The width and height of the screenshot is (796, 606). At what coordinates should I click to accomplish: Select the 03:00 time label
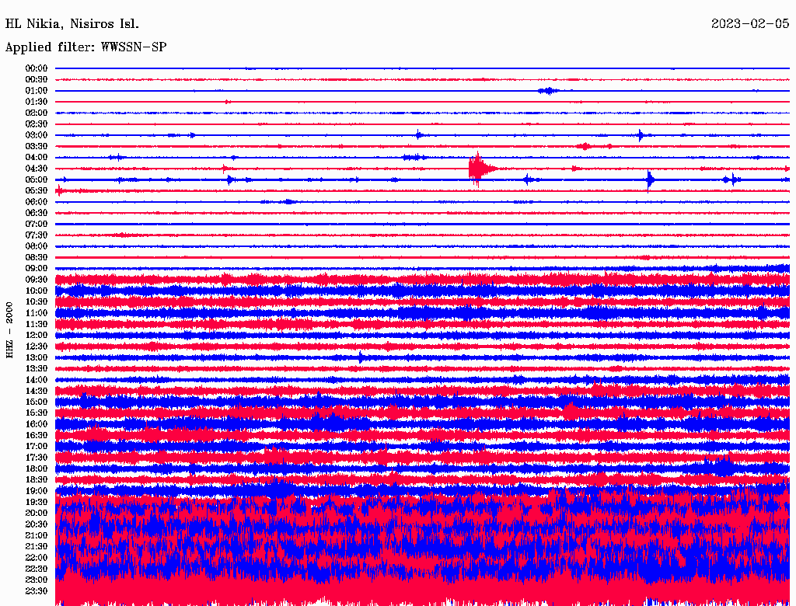click(x=36, y=135)
